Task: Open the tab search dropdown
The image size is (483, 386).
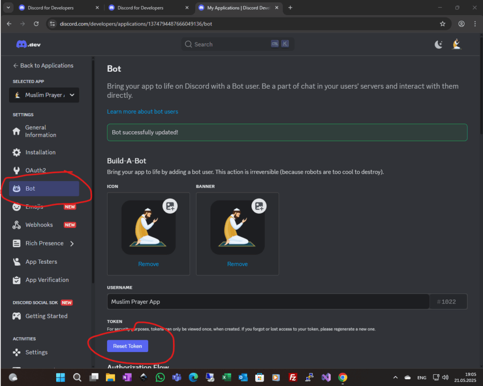Action: tap(8, 8)
